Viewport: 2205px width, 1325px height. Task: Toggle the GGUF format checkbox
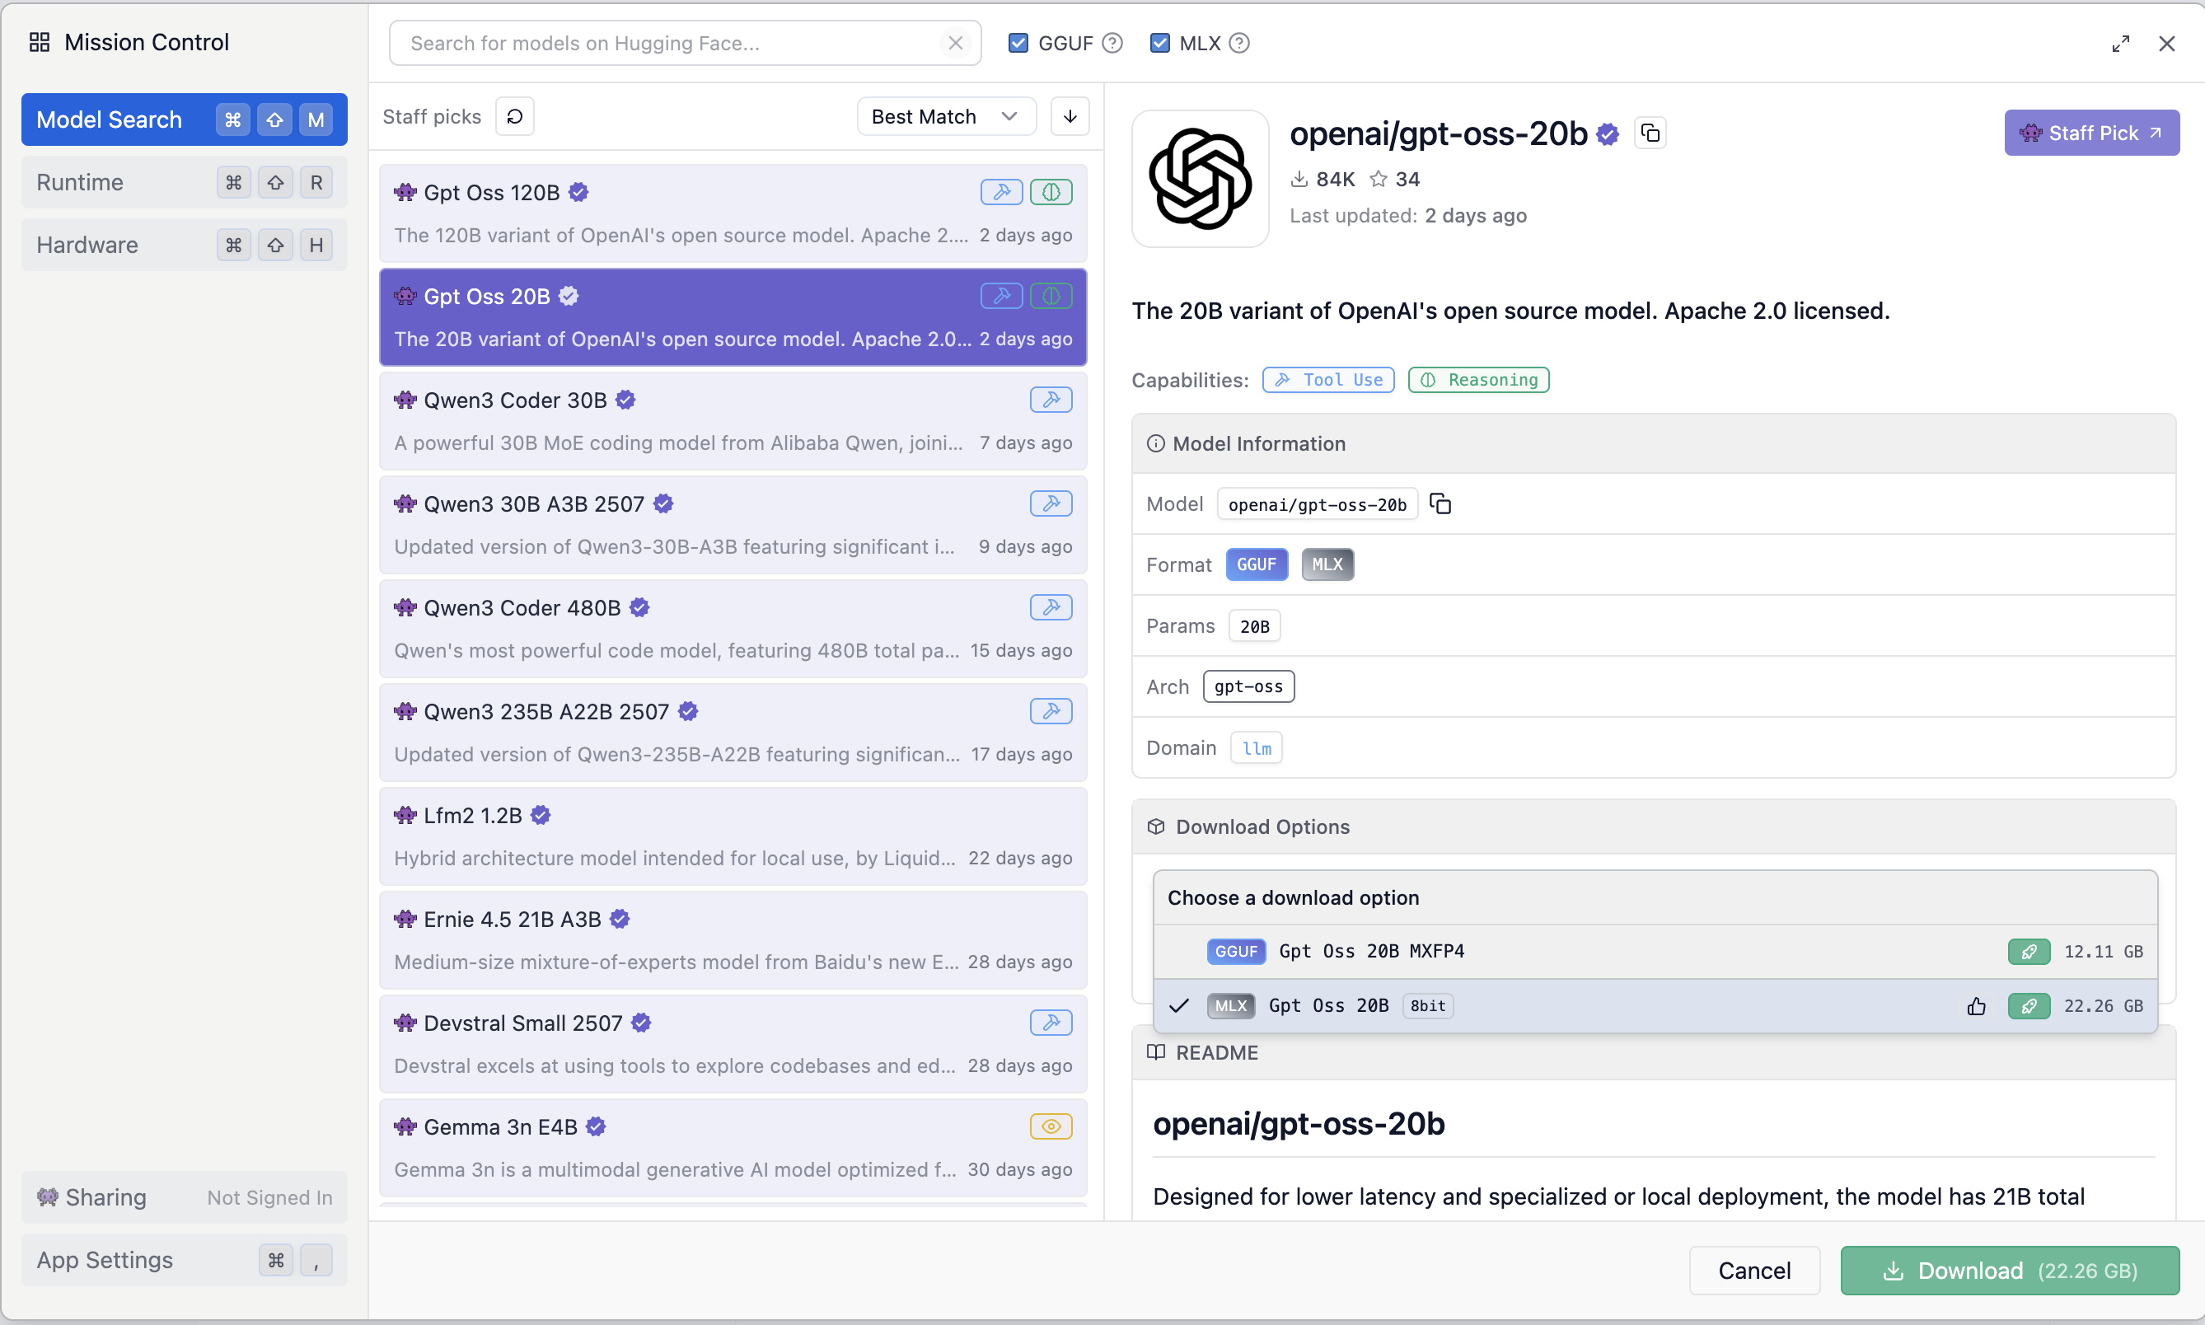point(1017,43)
